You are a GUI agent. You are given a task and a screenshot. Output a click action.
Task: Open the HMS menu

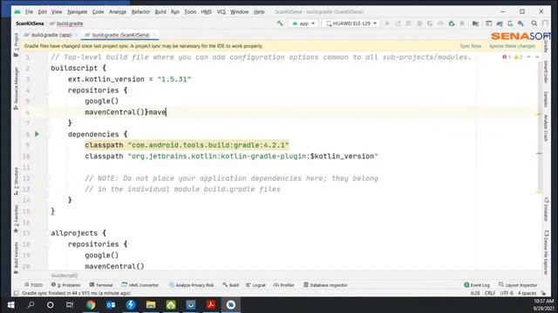(206, 11)
